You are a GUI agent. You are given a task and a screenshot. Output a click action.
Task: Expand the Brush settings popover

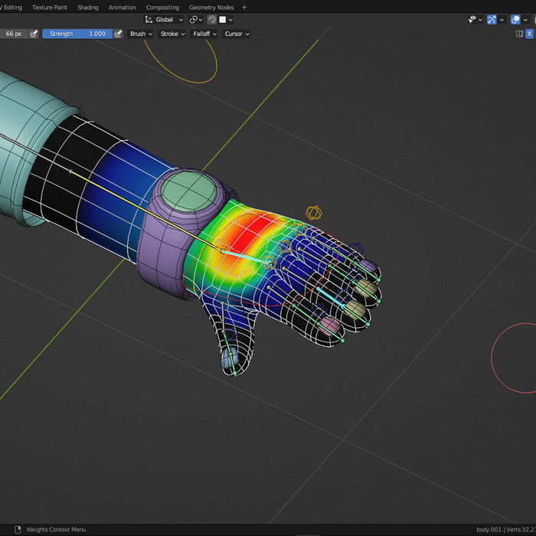click(140, 34)
